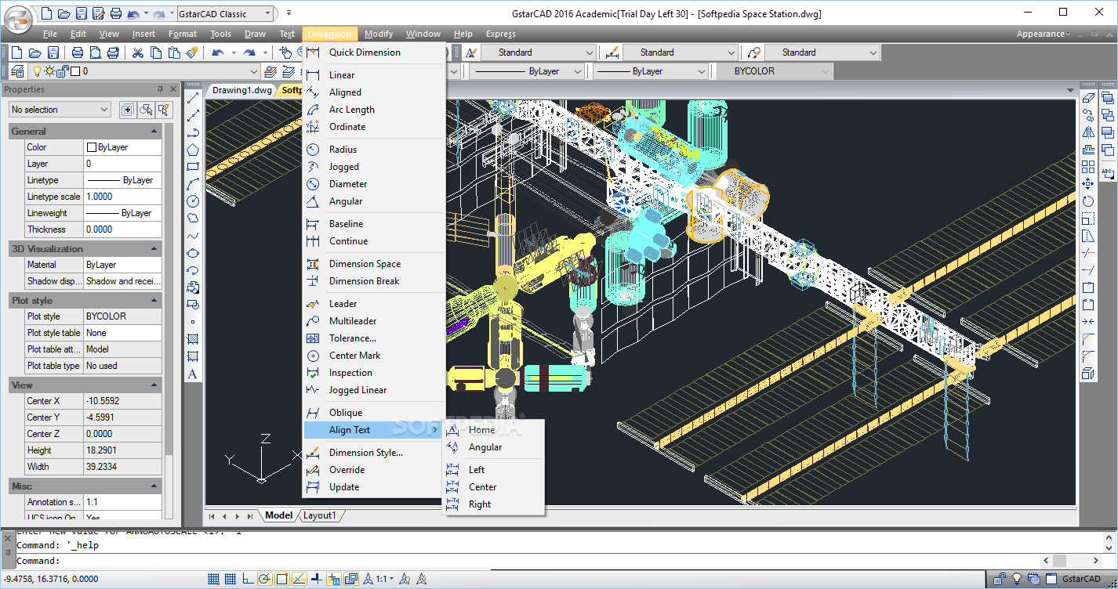Collapse the View properties section
The width and height of the screenshot is (1118, 589).
(154, 385)
